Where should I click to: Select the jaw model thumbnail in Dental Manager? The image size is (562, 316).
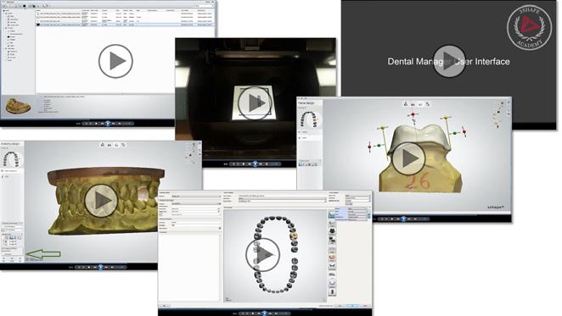[19, 106]
